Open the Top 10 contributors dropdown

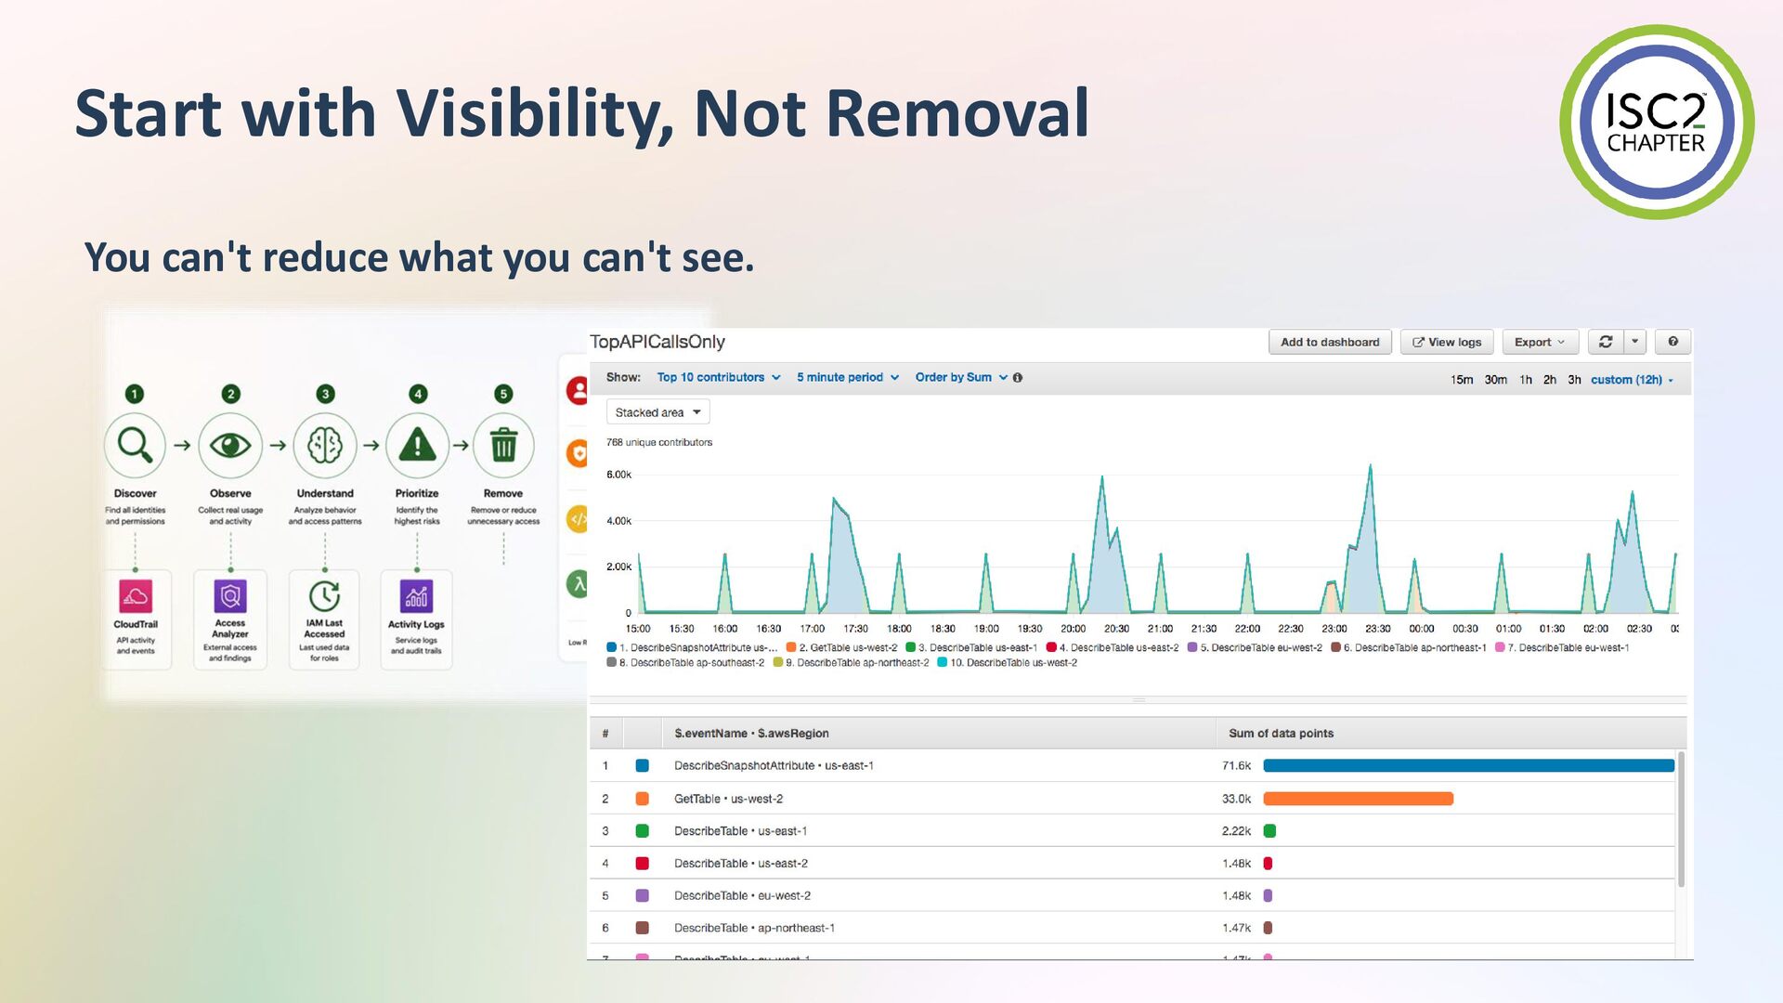coord(719,378)
